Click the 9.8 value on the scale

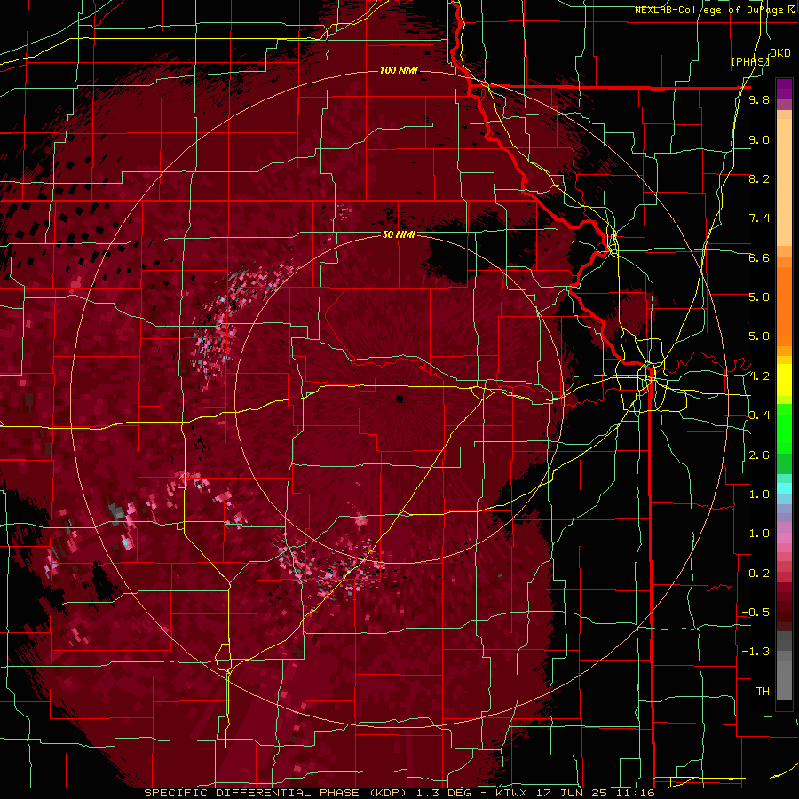(759, 100)
